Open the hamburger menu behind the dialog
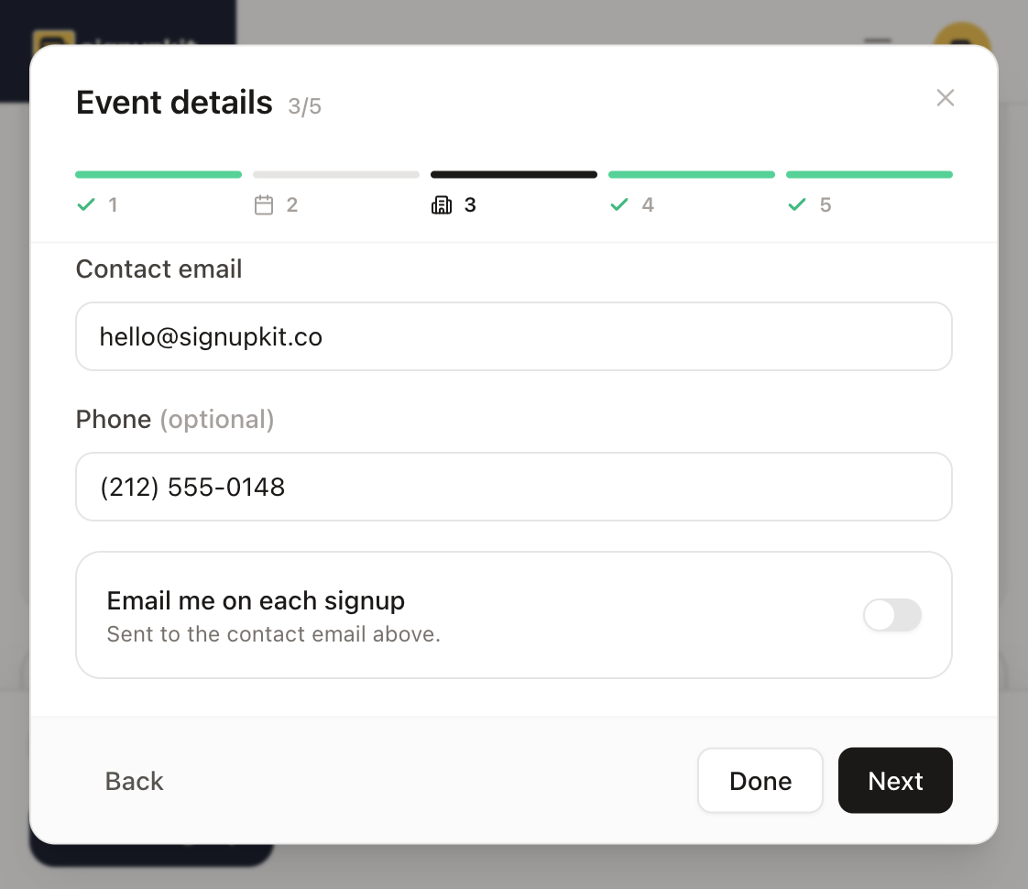 (x=877, y=40)
